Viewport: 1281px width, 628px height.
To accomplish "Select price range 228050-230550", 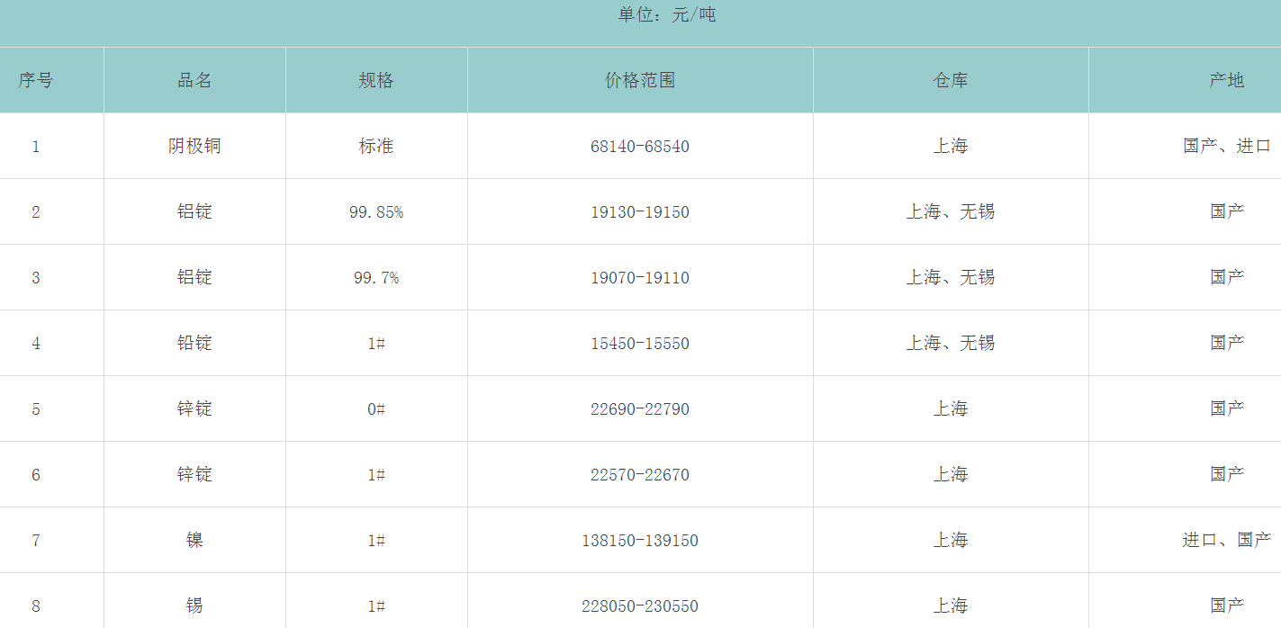I will pos(640,606).
